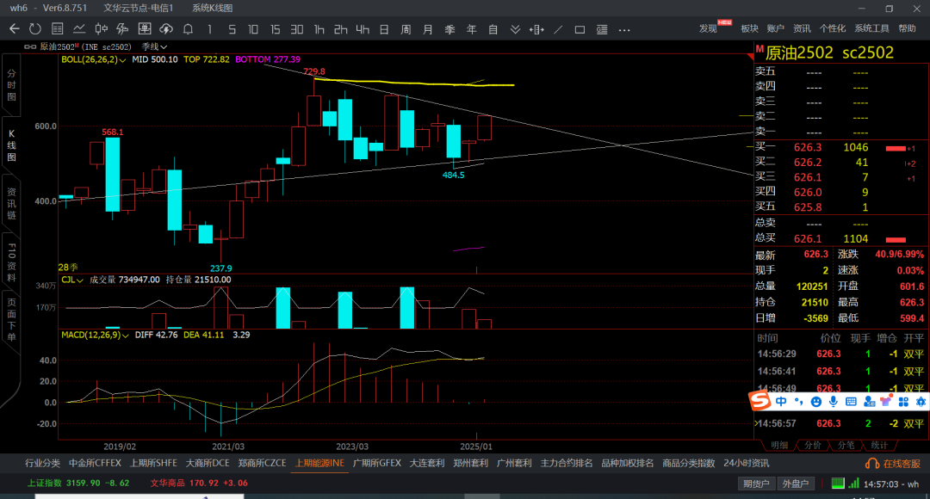Open the 主力合约排名 tab
Viewport: 930px width, 499px height.
(567, 464)
